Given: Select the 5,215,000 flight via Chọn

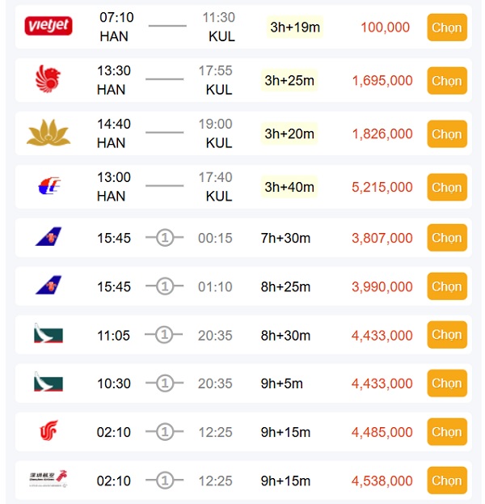Looking at the screenshot, I should point(446,187).
